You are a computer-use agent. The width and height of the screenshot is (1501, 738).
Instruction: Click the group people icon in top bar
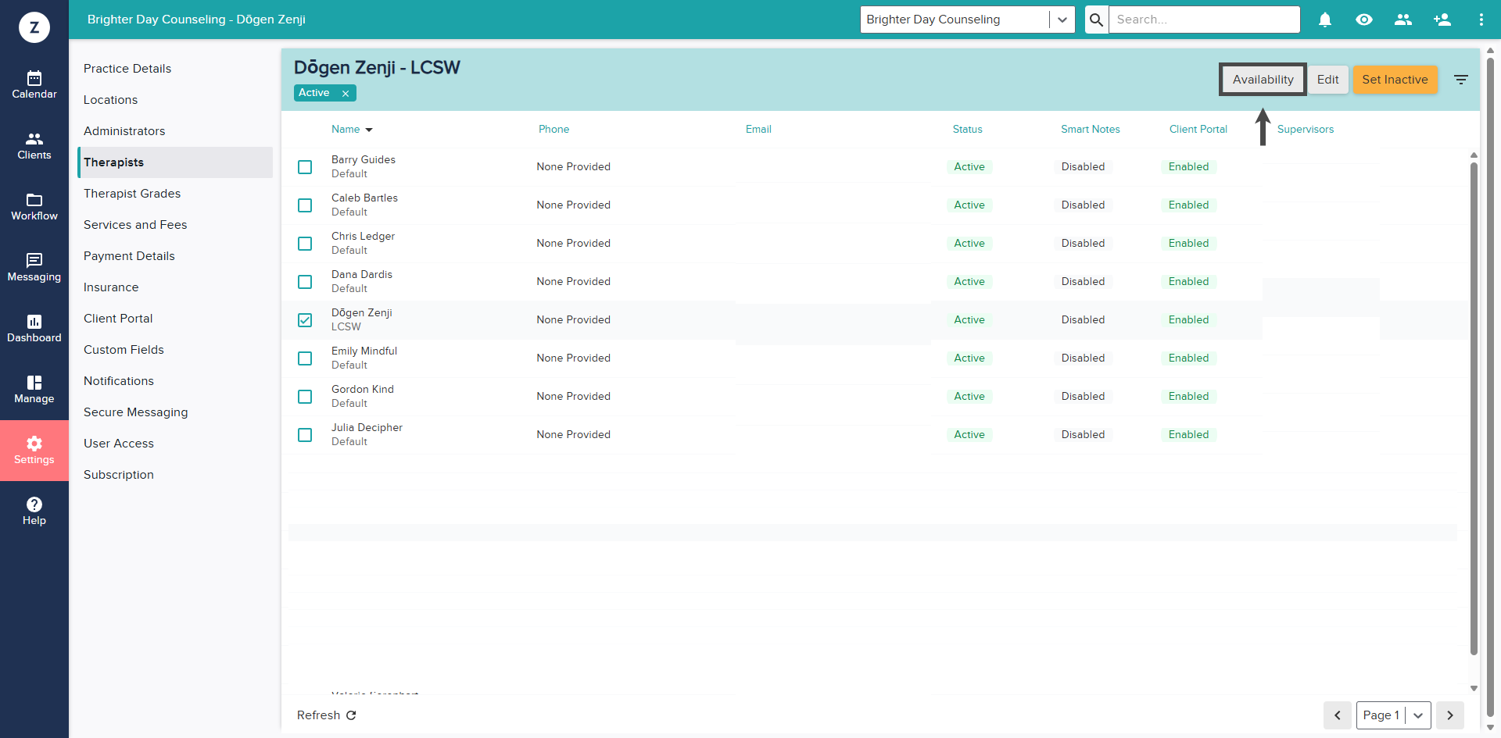[1403, 20]
